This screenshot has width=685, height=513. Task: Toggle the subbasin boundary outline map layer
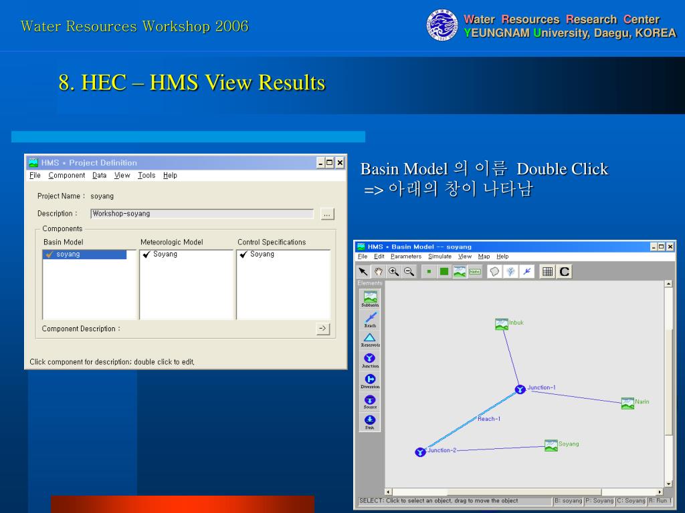click(494, 271)
